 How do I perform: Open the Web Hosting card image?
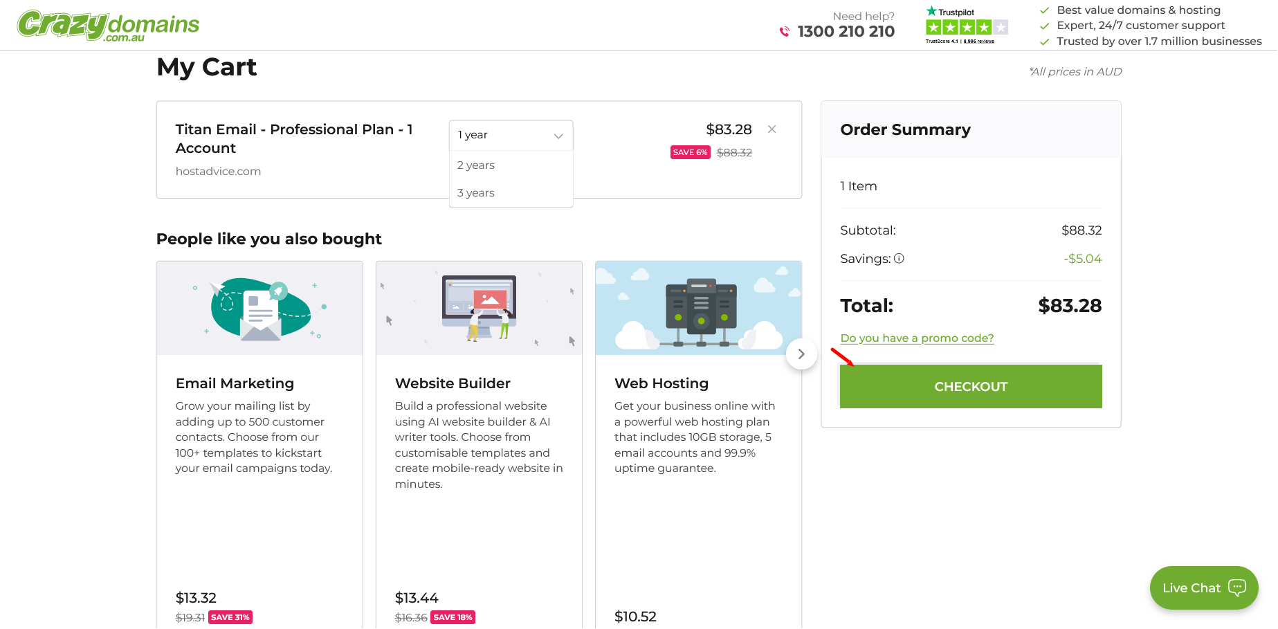(x=698, y=308)
